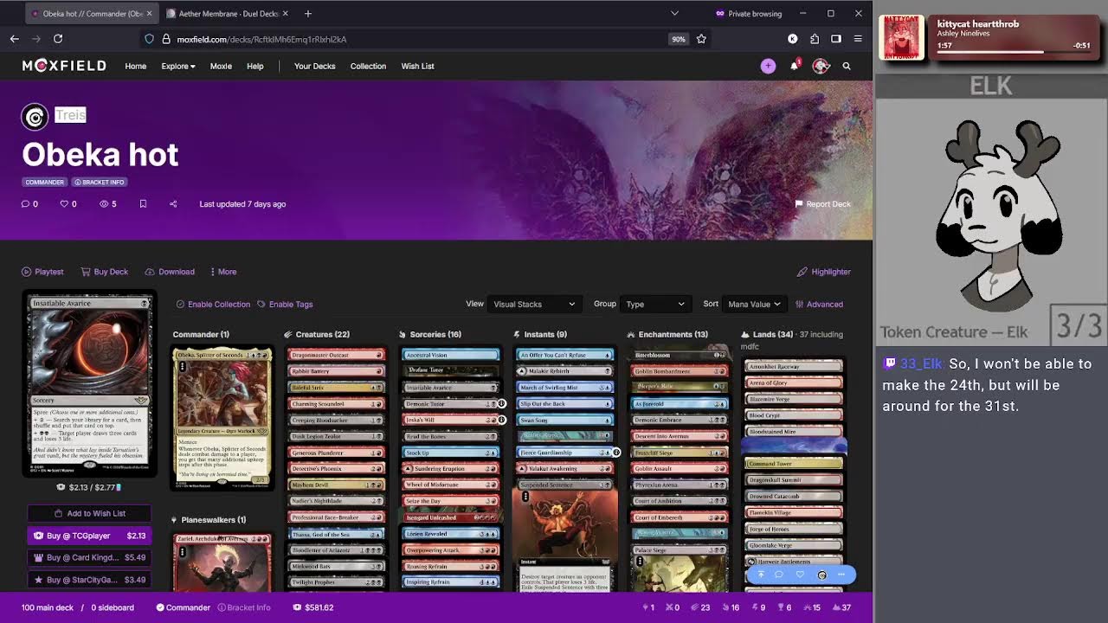Open the site shield tracking protection icon
This screenshot has width=1108, height=623.
(150, 39)
